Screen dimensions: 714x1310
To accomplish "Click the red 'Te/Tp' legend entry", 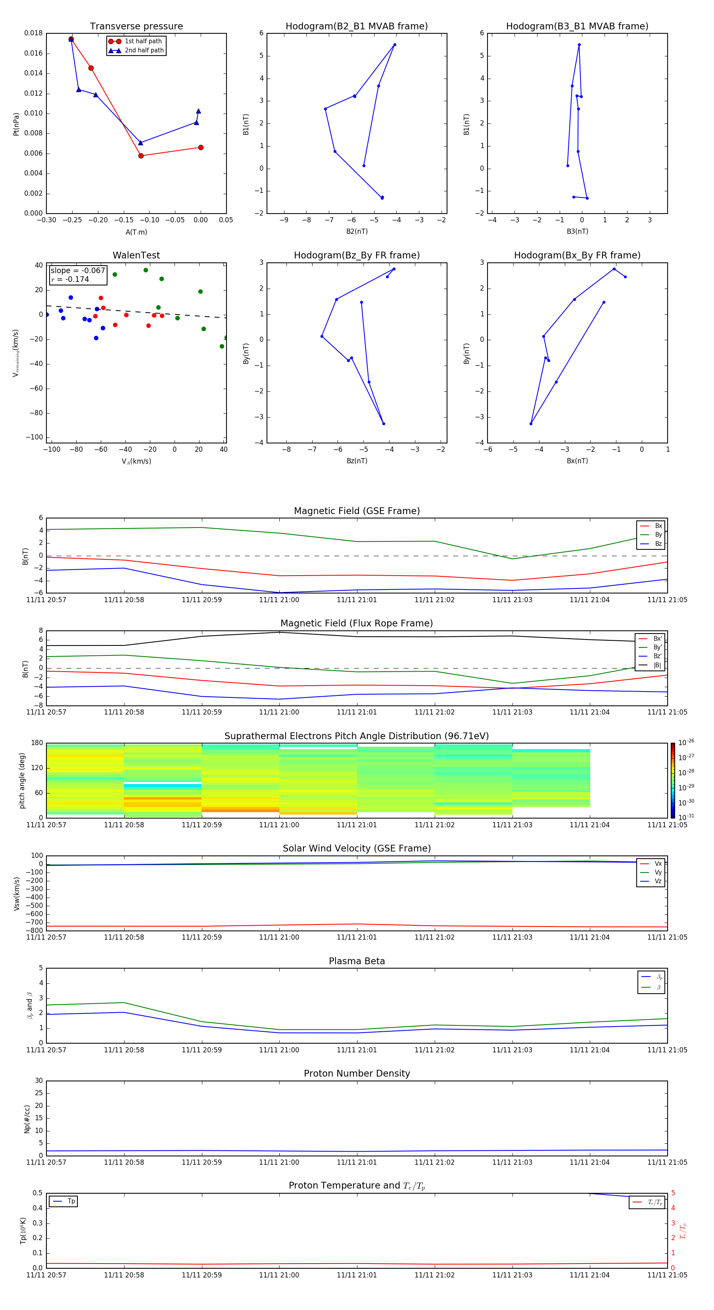I will (647, 1202).
